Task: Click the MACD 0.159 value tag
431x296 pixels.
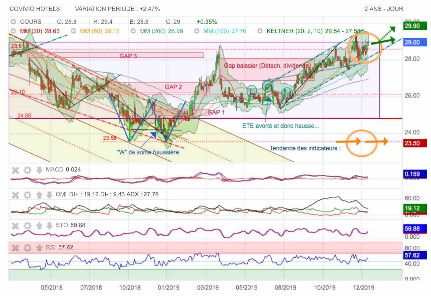Action: (414, 174)
